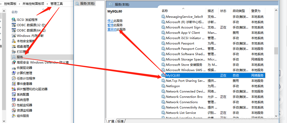Viewport: 287px width, 123px height.
Task: Open the 高级安全 Windows Defender 防火墙 icon
Action: [x=14, y=63]
